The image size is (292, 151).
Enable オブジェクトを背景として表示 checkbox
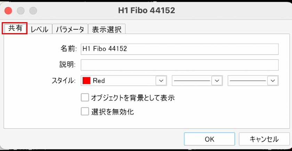tap(85, 98)
